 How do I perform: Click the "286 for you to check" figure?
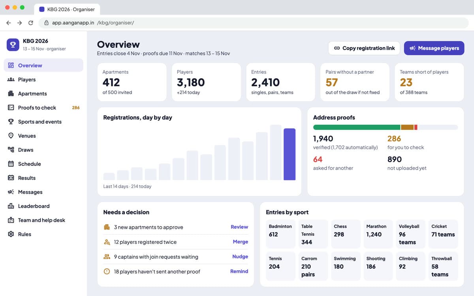point(406,142)
